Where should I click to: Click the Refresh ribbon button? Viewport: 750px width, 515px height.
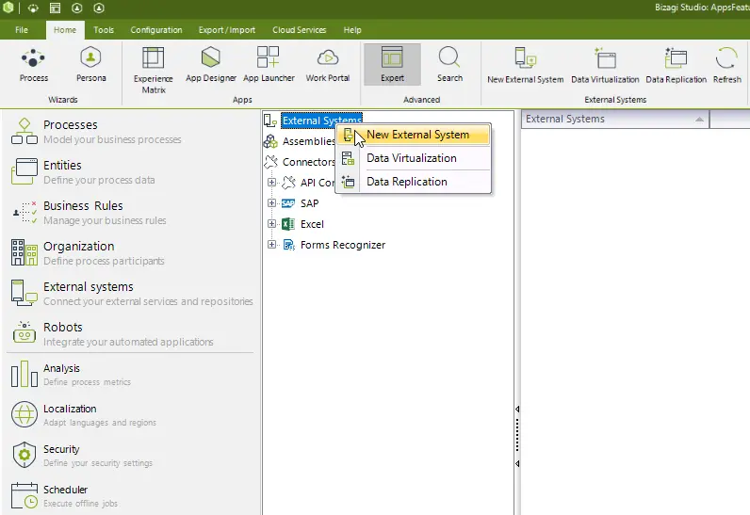point(727,66)
